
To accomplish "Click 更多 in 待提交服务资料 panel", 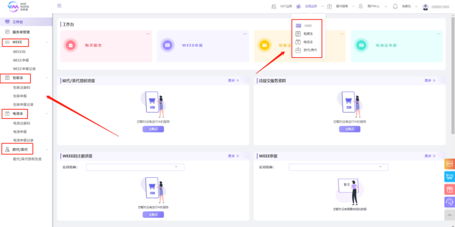I will click(x=430, y=80).
